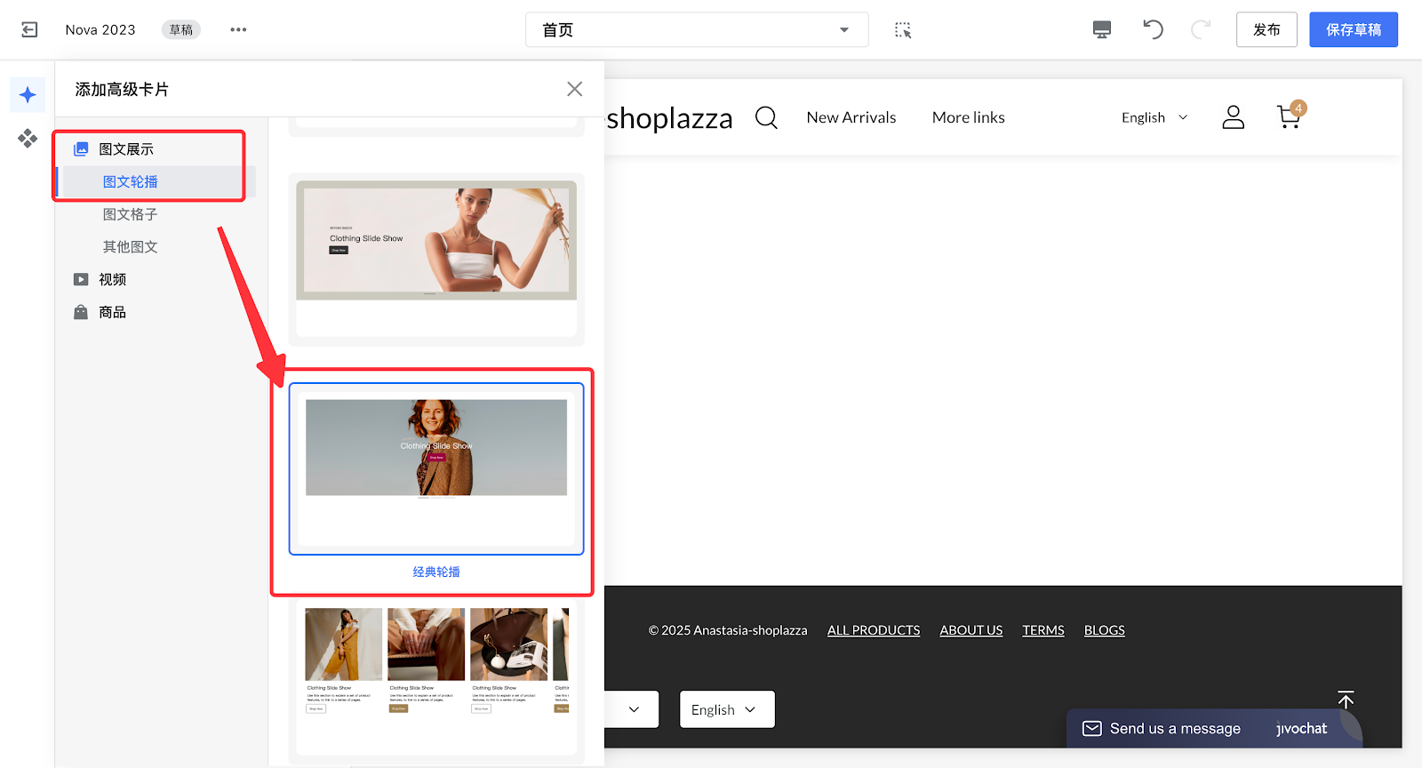Open the user account icon
Screen dimensions: 1422x768
1233,117
